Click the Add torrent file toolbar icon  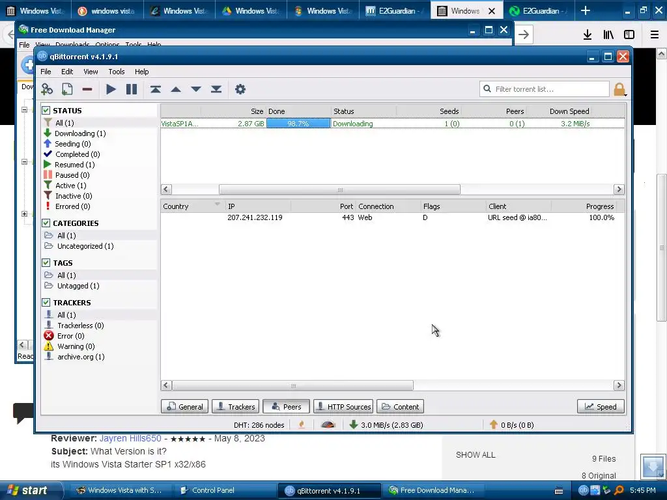[x=67, y=89]
